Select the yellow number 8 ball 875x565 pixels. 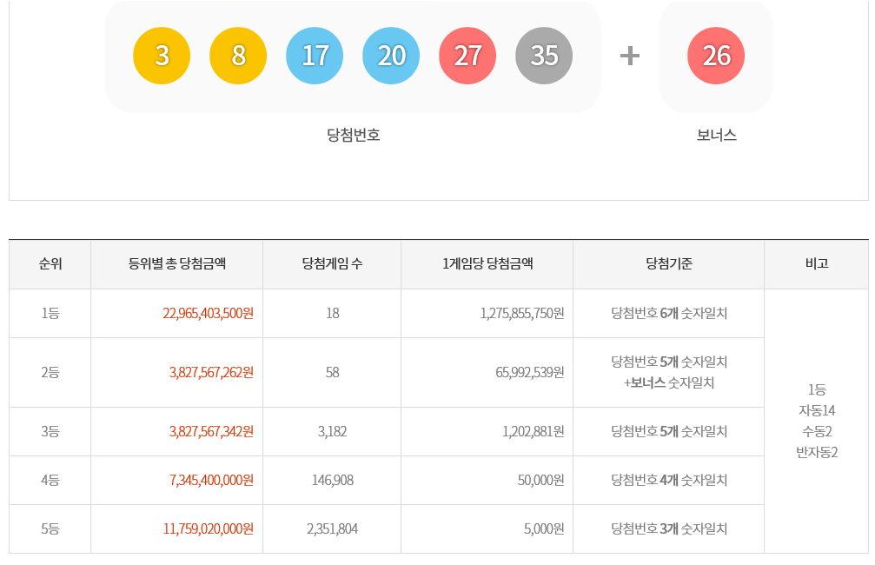[x=238, y=56]
